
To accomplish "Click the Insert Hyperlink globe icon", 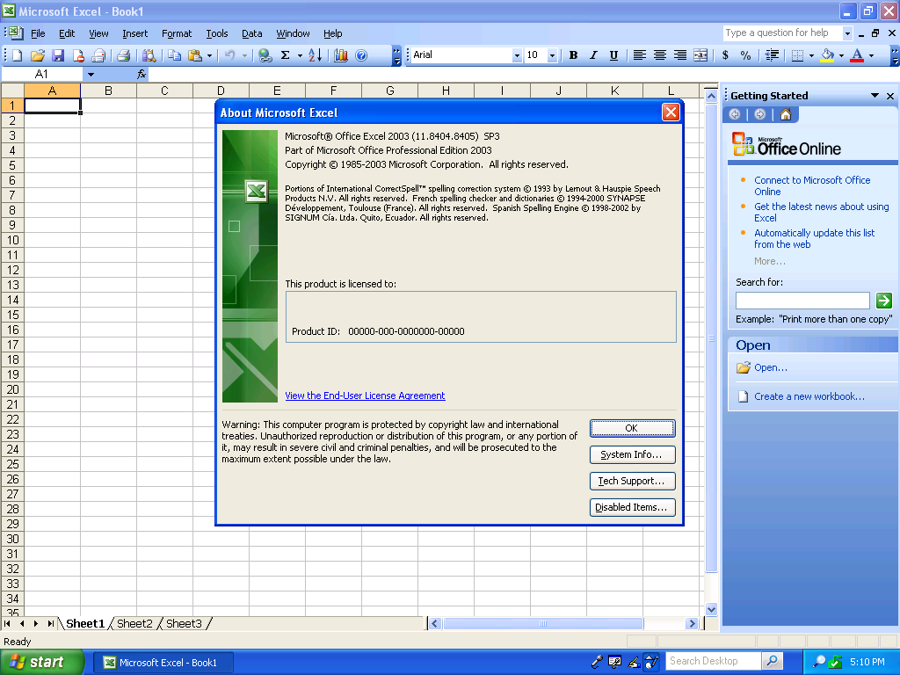I will click(265, 55).
